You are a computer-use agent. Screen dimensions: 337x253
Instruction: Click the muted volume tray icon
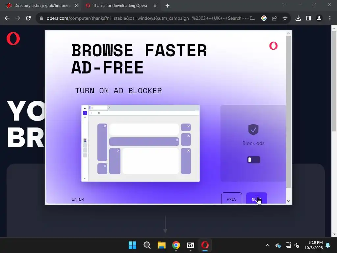coord(297,245)
